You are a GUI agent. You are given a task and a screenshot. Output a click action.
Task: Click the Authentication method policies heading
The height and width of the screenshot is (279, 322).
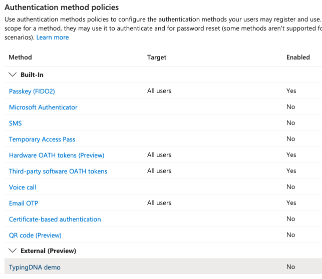click(x=62, y=7)
